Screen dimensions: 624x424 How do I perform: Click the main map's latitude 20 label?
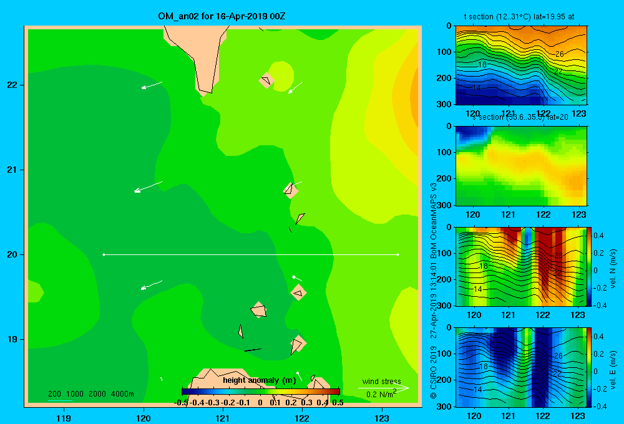point(12,254)
